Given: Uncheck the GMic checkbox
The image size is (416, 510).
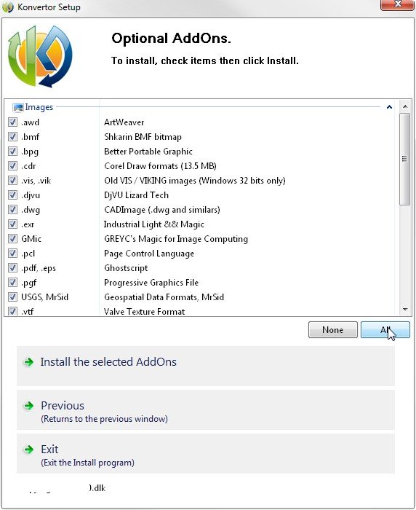Looking at the screenshot, I should (x=12, y=238).
